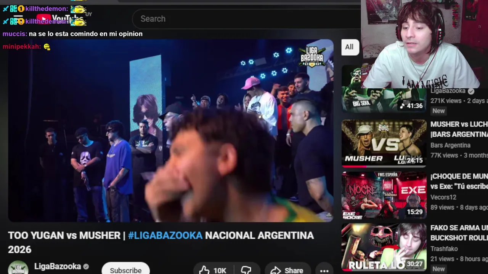Click the muccis chat username
The width and height of the screenshot is (488, 274).
[14, 34]
